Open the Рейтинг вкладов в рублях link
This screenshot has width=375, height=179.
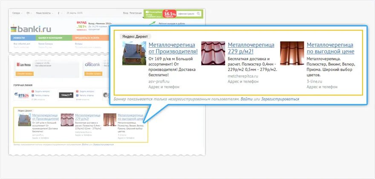172,23
